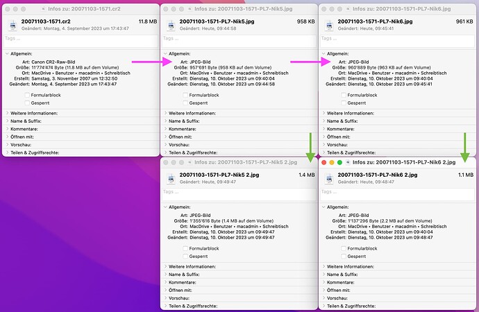Toggle Gesperrt in the PL7-Nik5 2.jpg window
Screen dimensions: 479x312
pos(185,257)
